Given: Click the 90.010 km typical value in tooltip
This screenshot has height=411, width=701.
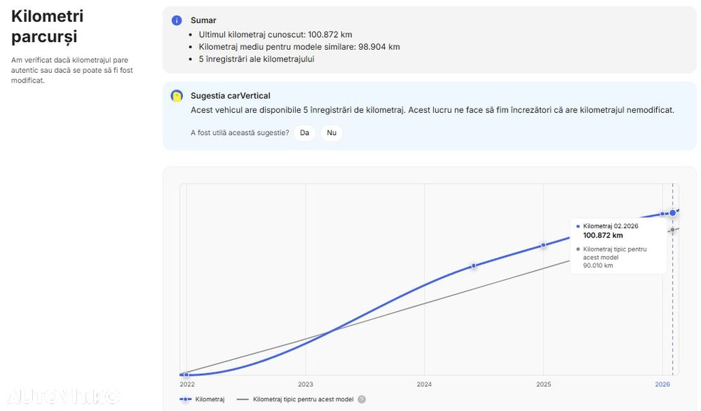Looking at the screenshot, I should pyautogui.click(x=598, y=265).
